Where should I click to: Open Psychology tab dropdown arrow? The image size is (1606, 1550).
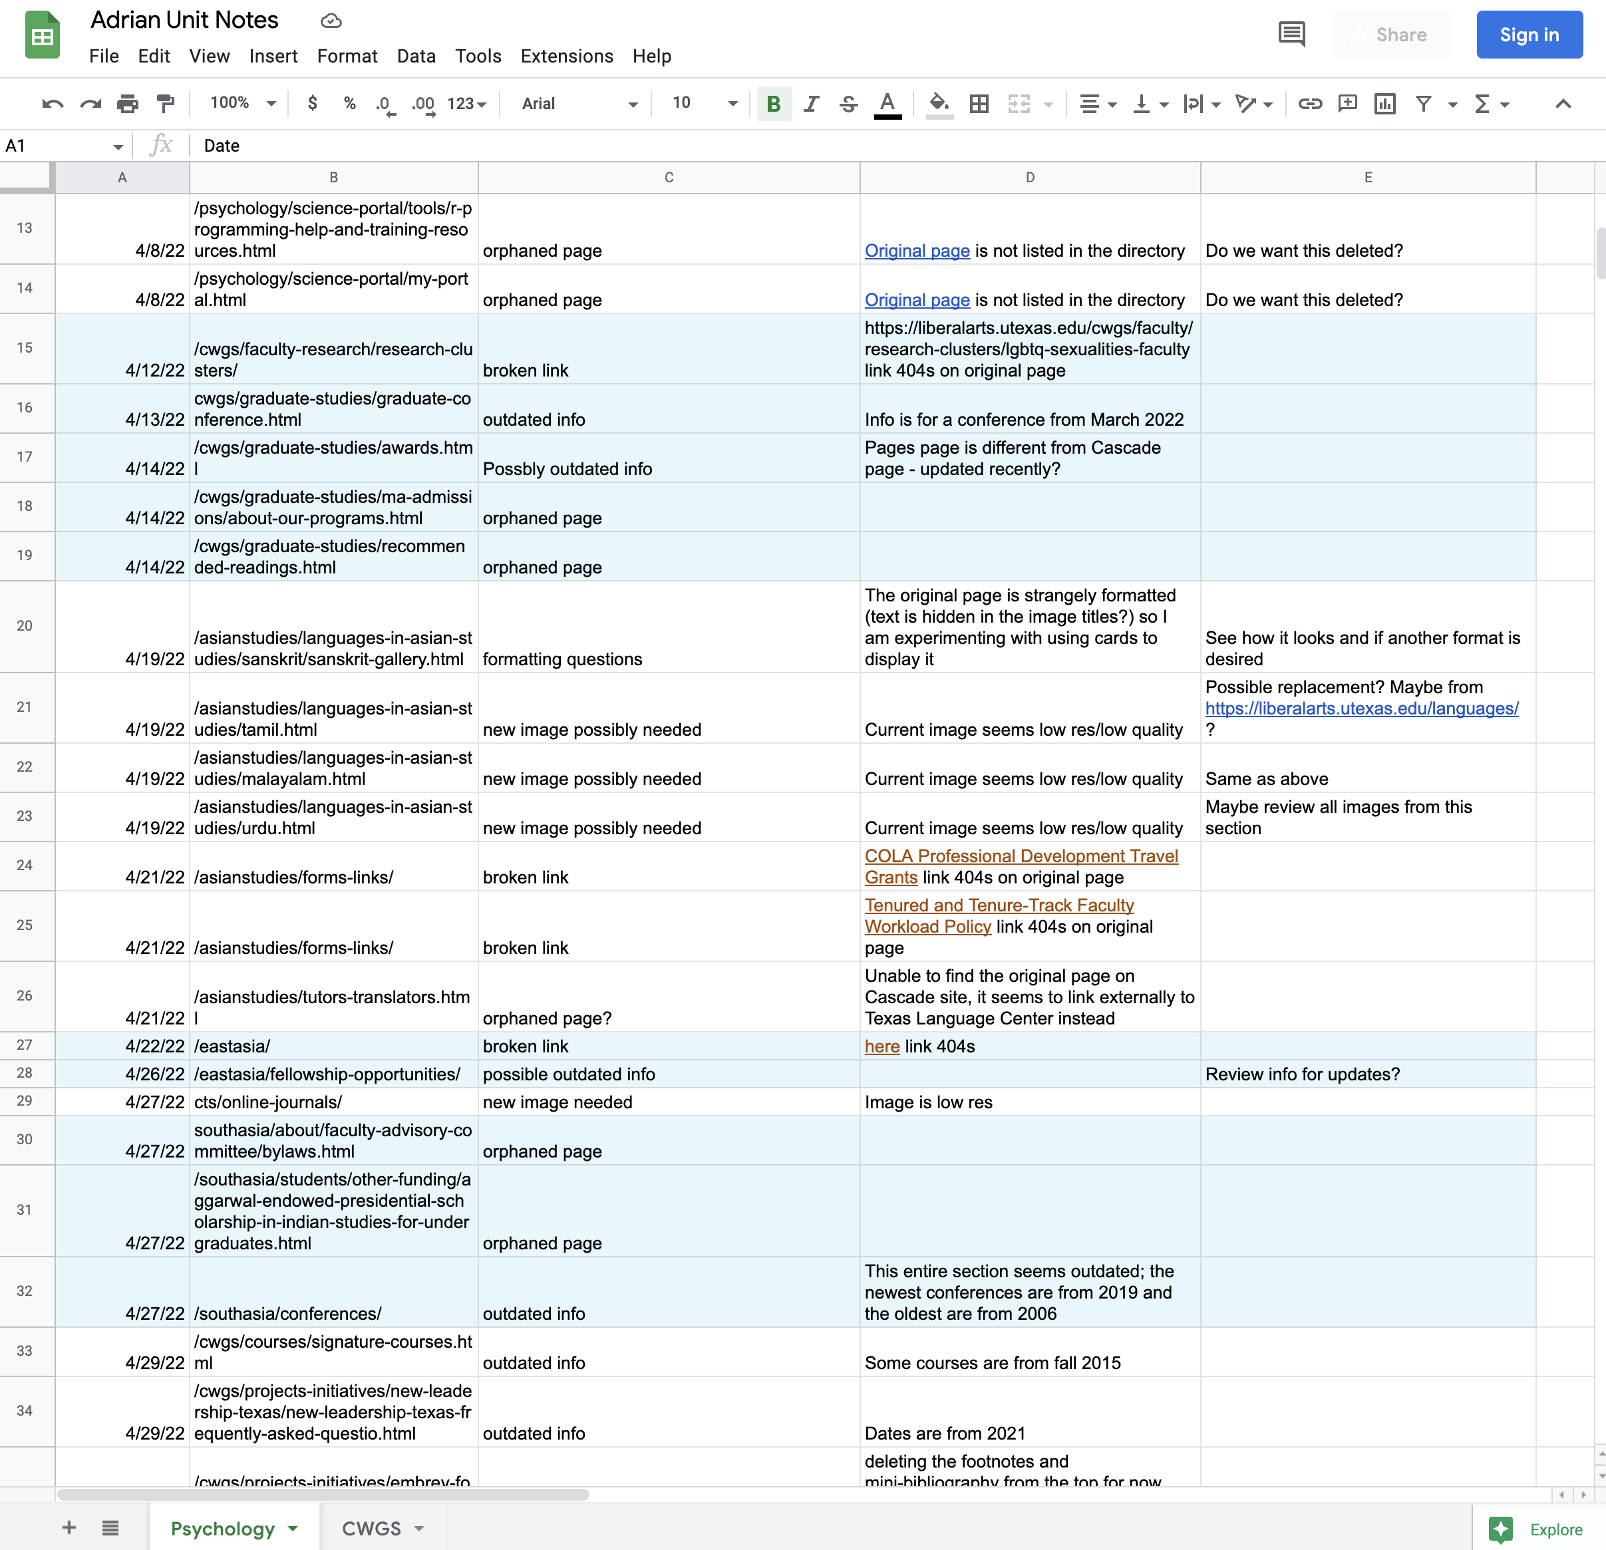coord(293,1529)
